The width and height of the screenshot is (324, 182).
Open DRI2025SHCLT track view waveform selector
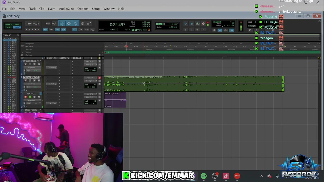point(32,84)
